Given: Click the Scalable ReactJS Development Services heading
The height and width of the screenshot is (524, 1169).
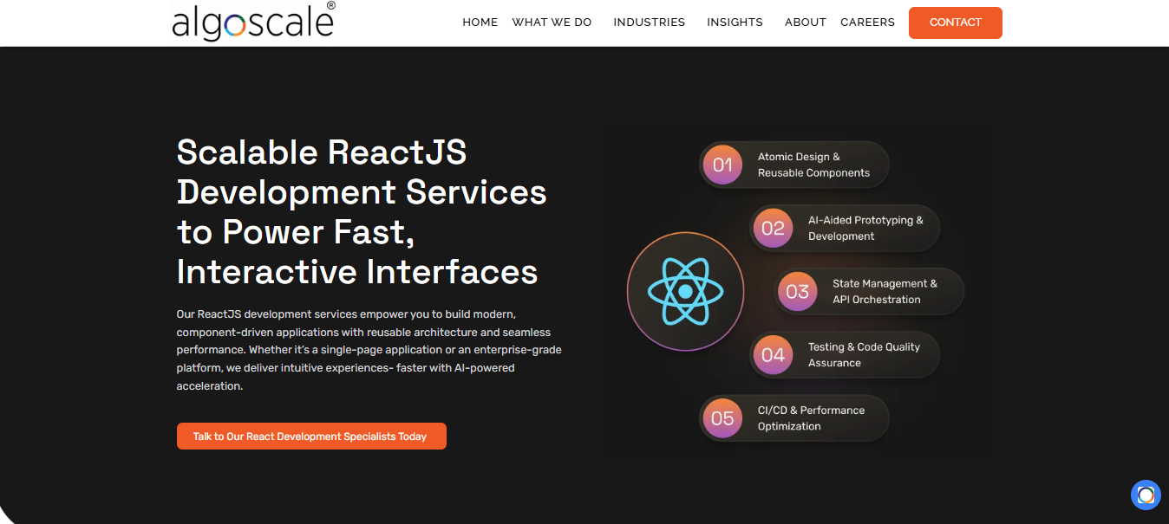Looking at the screenshot, I should tap(362, 212).
